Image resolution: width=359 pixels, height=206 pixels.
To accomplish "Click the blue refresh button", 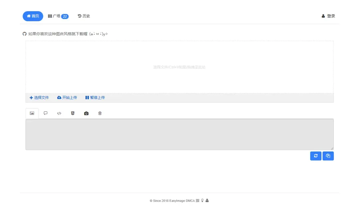I will (x=315, y=156).
